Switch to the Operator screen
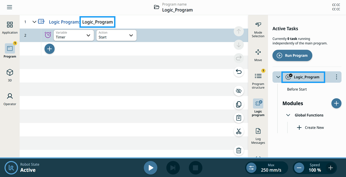 pyautogui.click(x=10, y=99)
